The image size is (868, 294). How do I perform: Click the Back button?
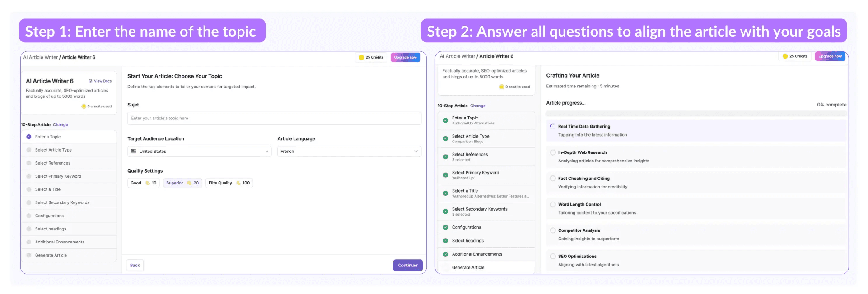point(135,266)
